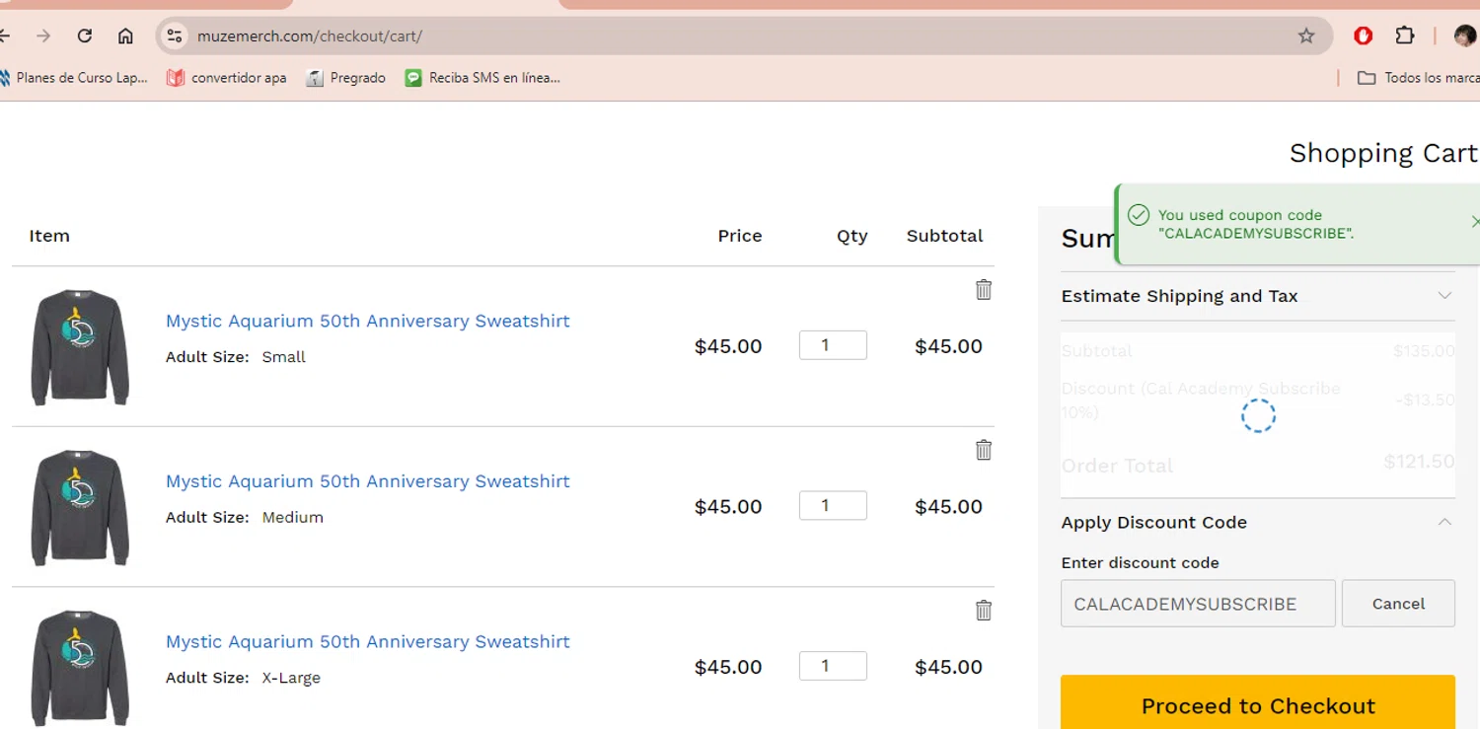Click the 'Adult Size: Small' text
The width and height of the screenshot is (1480, 729).
(x=236, y=357)
